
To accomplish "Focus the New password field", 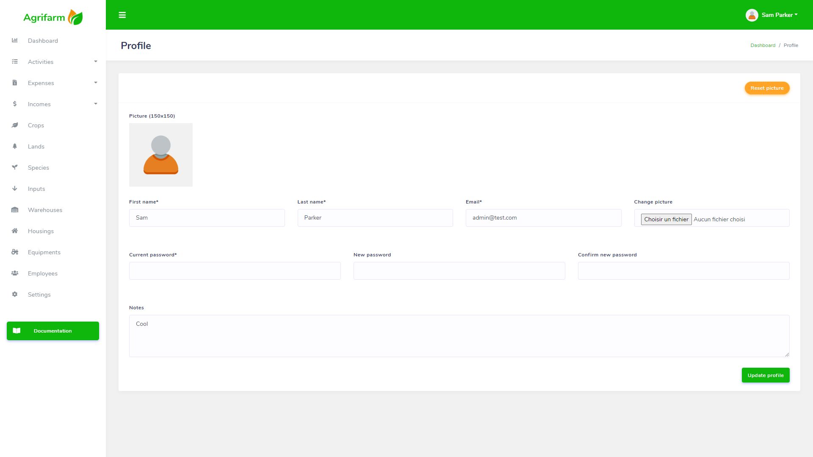I will 459,271.
